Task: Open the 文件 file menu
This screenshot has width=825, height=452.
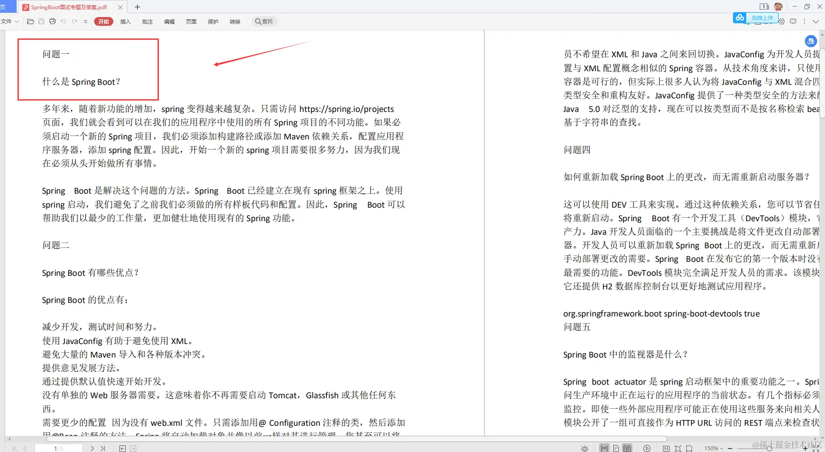Action: 10,21
